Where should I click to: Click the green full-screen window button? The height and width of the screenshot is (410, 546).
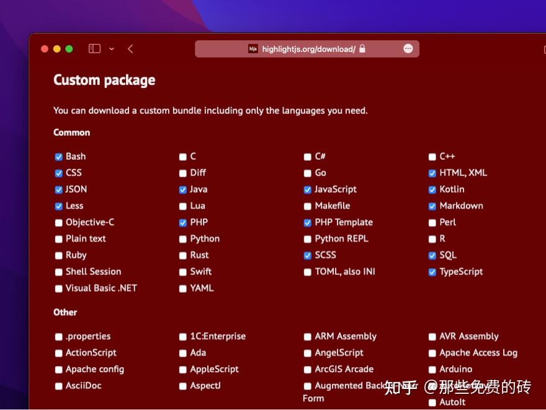[69, 49]
